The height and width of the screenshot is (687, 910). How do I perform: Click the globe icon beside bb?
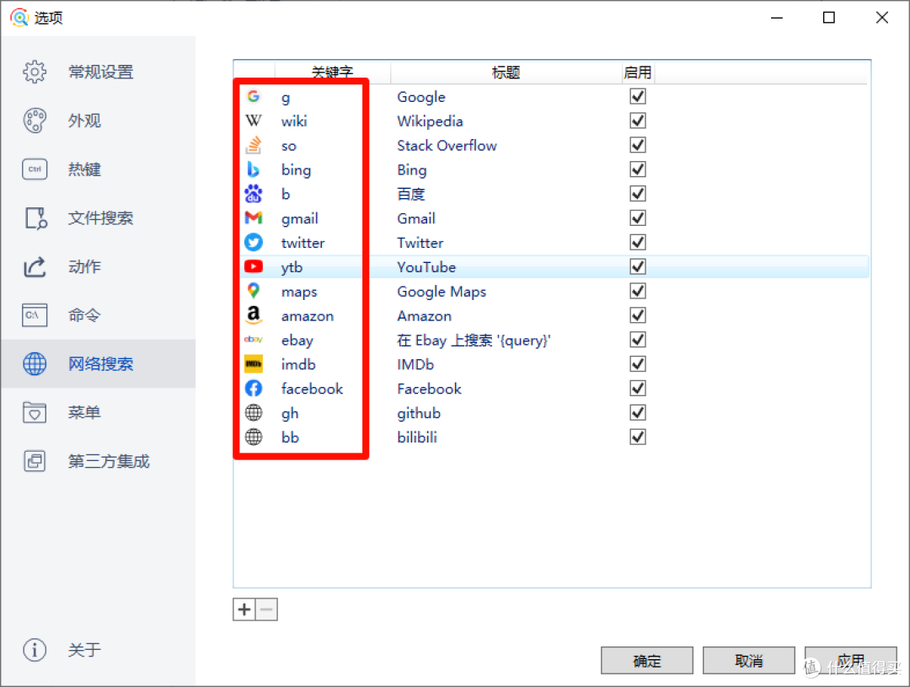click(254, 437)
